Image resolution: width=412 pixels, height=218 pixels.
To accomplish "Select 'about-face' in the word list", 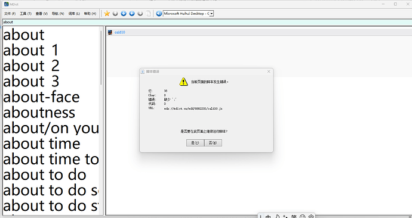I will pyautogui.click(x=41, y=97).
